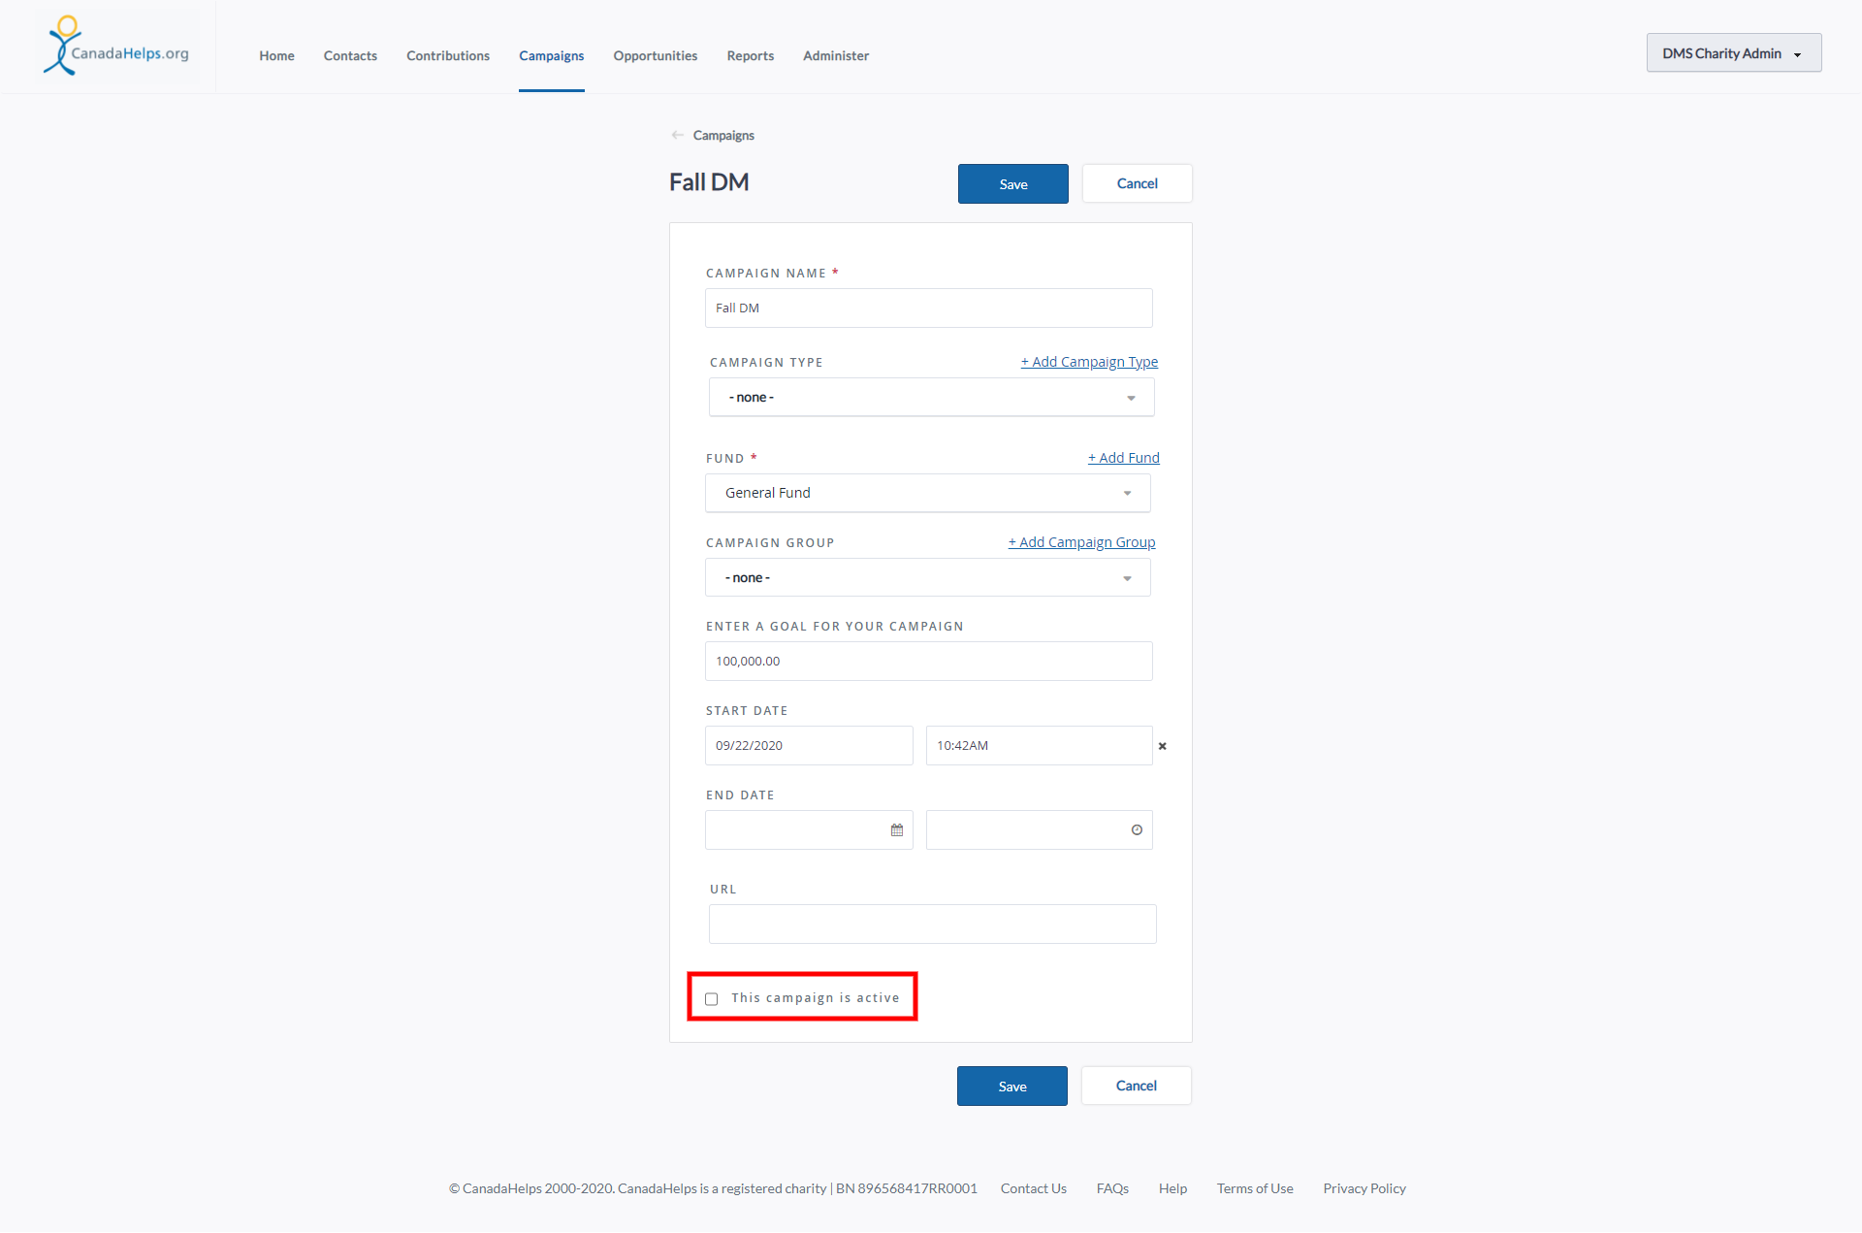The image size is (1862, 1233).
Task: Open the Contributions menu item
Action: [x=448, y=55]
